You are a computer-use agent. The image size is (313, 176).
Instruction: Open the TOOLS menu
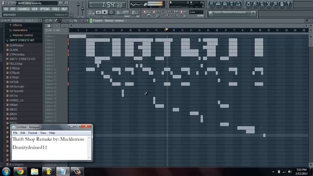click(55, 9)
